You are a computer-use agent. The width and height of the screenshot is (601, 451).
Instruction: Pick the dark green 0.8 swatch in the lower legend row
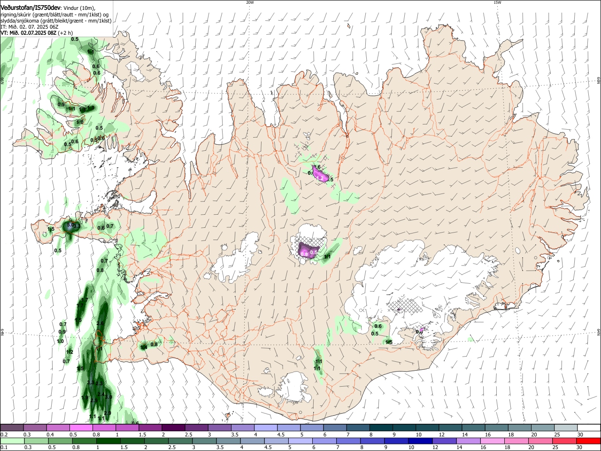[84, 441]
